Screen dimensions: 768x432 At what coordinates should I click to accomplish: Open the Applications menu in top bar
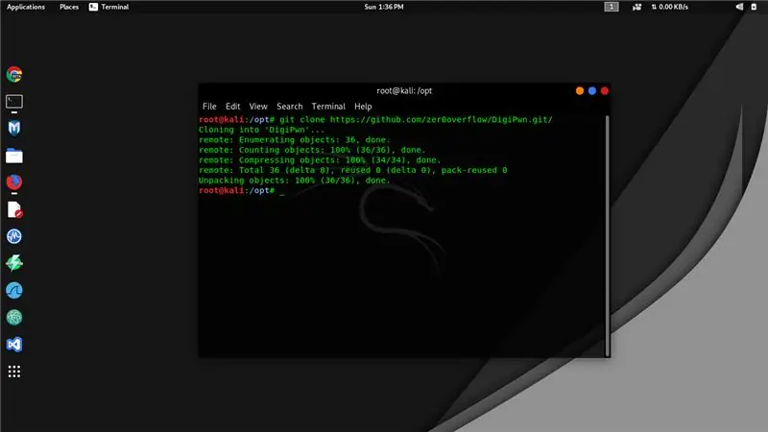pyautogui.click(x=26, y=7)
